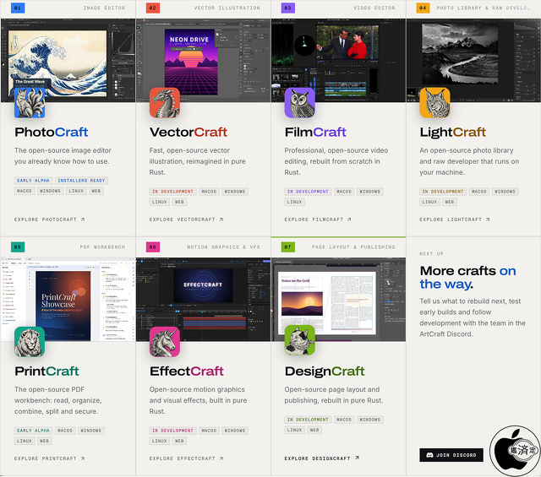Screen dimensions: 541x477
Task: Open the Great Wave PhotoCraft screenshot
Action: click(x=68, y=60)
